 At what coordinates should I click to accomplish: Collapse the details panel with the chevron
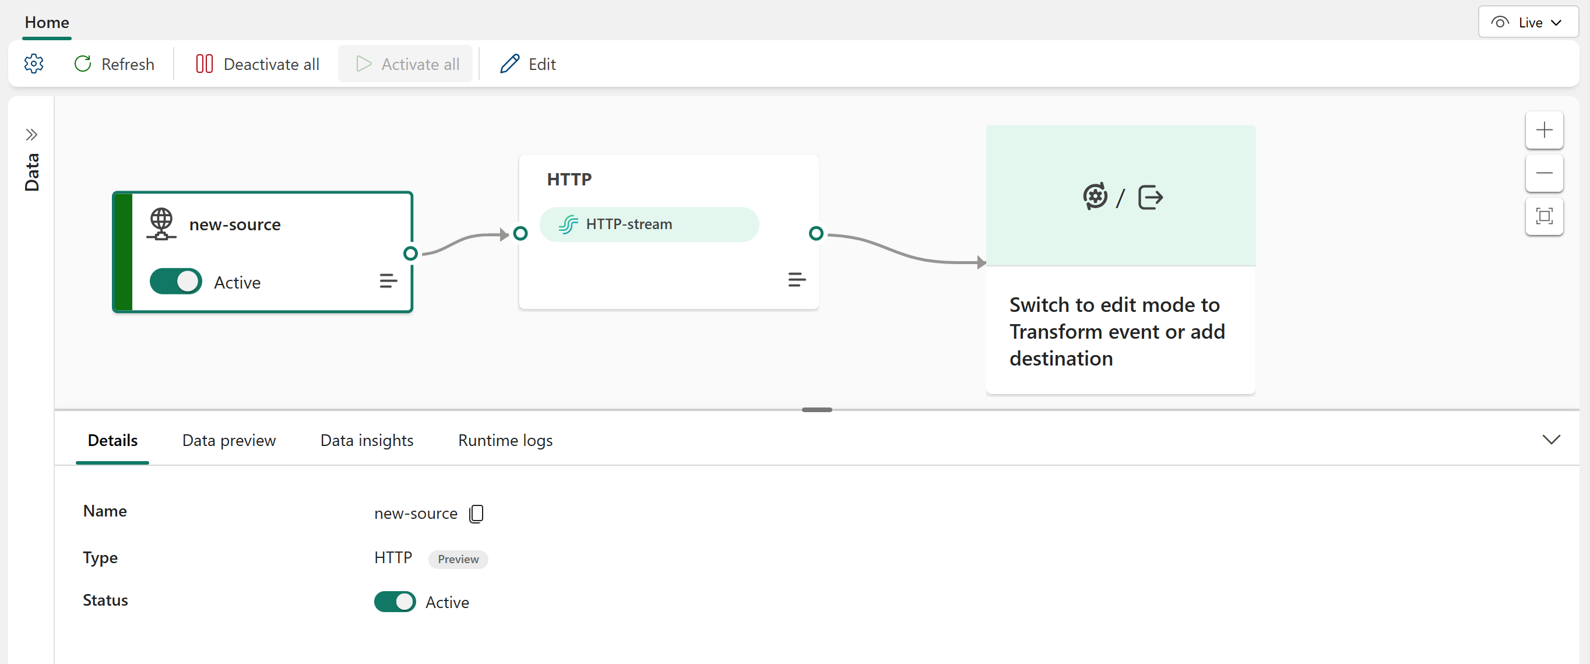click(1551, 440)
